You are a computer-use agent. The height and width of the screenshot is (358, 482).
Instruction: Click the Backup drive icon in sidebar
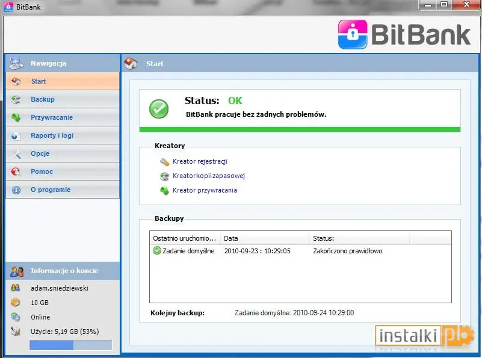(x=16, y=99)
